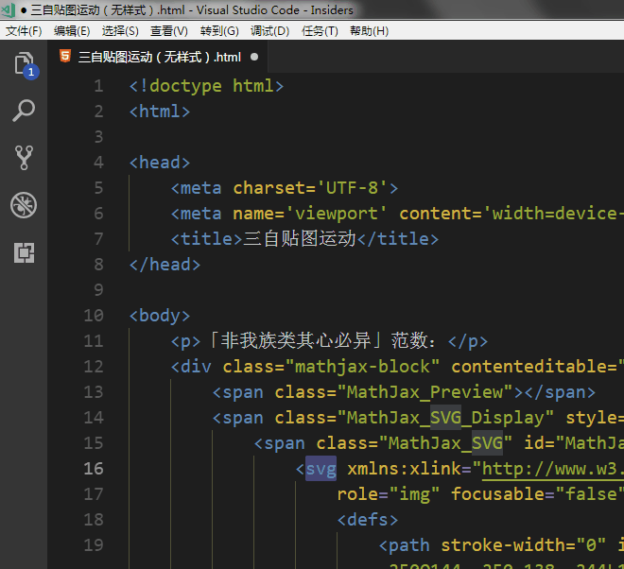The image size is (624, 569).
Task: Click line number 4 in the gutter
Action: click(x=98, y=163)
